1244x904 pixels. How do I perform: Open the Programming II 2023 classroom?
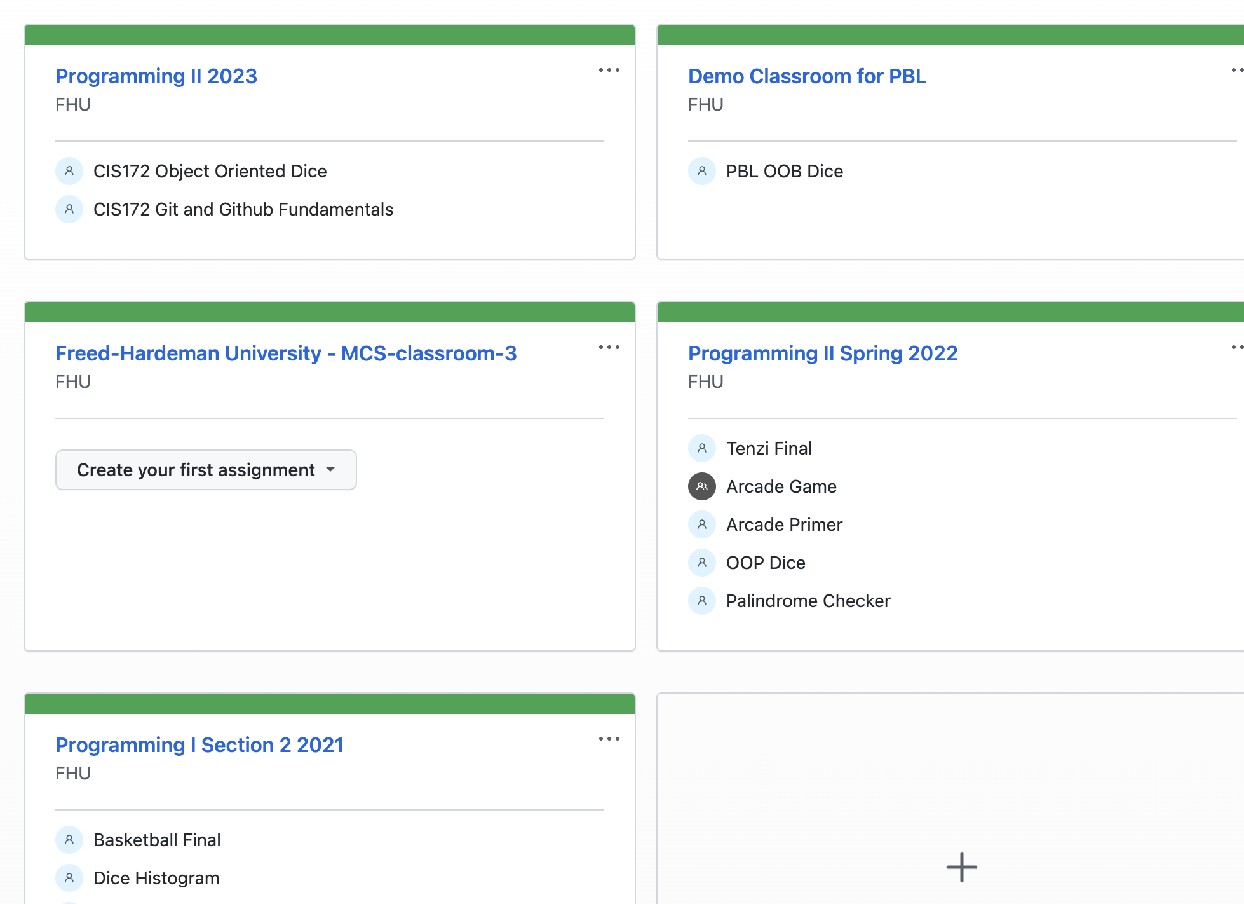[156, 76]
